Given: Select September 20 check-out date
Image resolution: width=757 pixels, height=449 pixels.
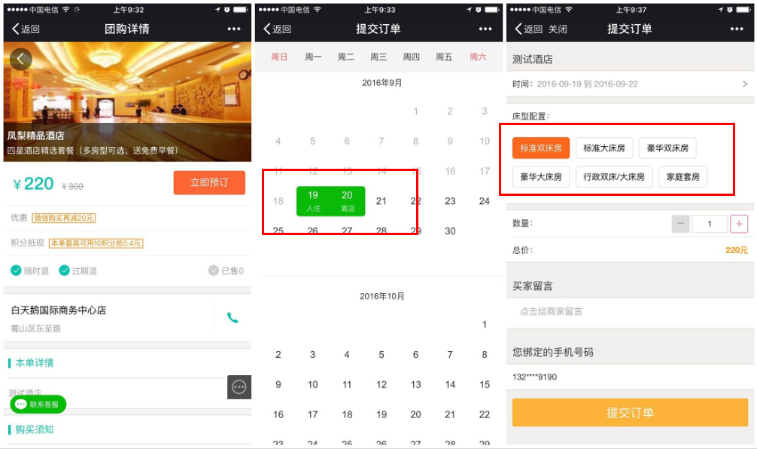Looking at the screenshot, I should (347, 201).
